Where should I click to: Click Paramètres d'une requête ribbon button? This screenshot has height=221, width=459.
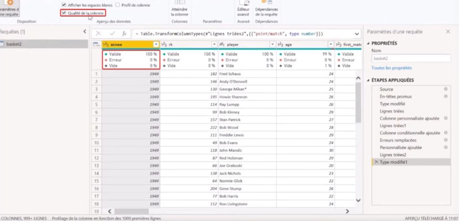pyautogui.click(x=9, y=9)
